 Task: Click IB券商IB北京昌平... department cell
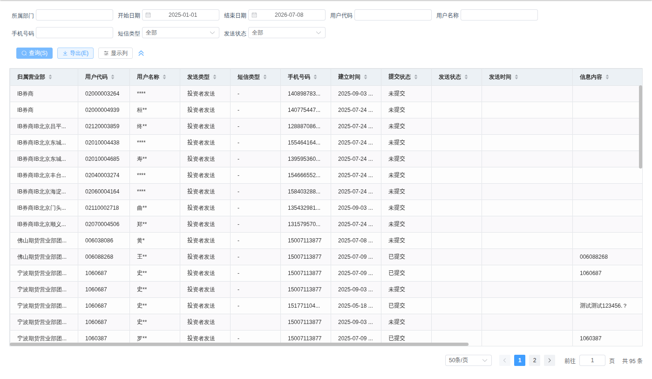44,126
